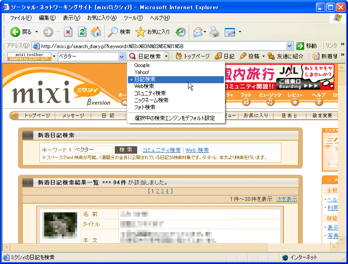The image size is (348, 264).
Task: Click the Home icon in IE toolbar
Action: coord(96,32)
